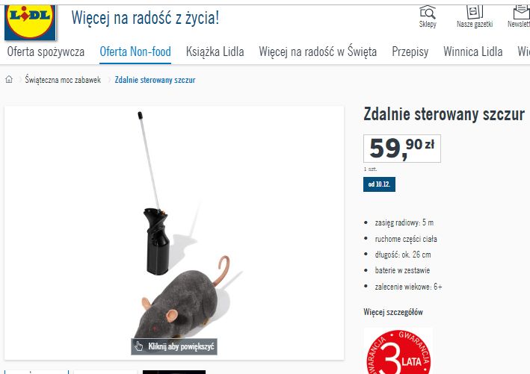
Task: Click the Newsletter envelope icon
Action: coord(521,12)
